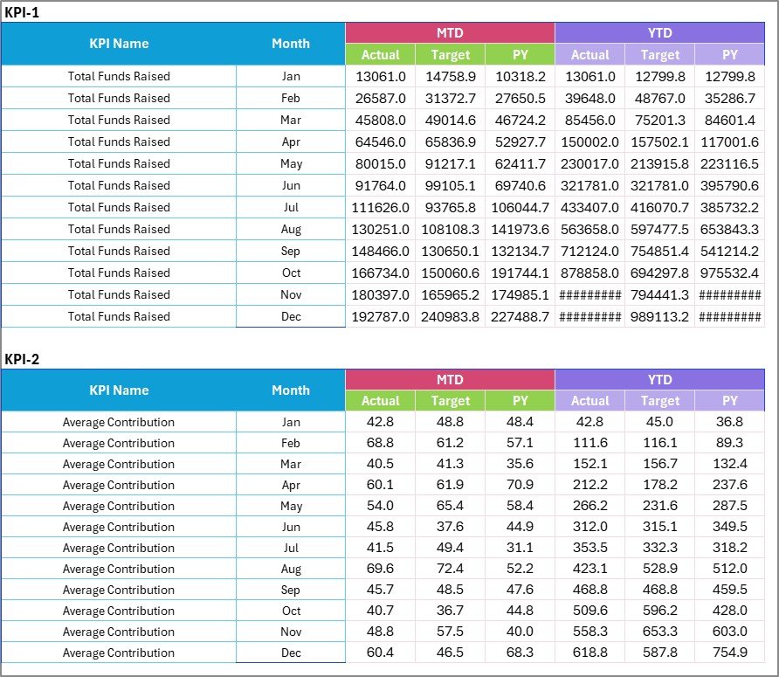Image resolution: width=779 pixels, height=677 pixels.
Task: Click the KPI Name column header in KPI-1
Action: [119, 43]
